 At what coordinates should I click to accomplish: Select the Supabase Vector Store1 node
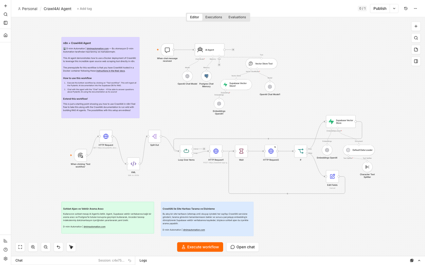(x=236, y=84)
